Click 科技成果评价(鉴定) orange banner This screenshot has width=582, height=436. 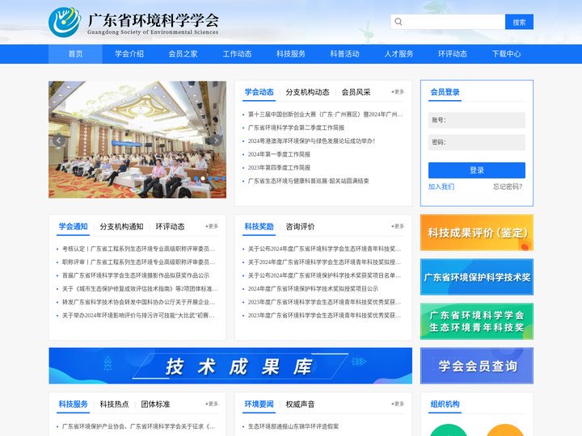click(x=477, y=233)
